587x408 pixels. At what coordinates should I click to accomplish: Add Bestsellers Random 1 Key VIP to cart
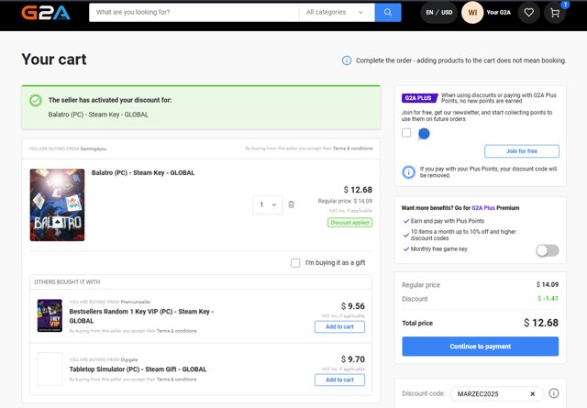339,326
